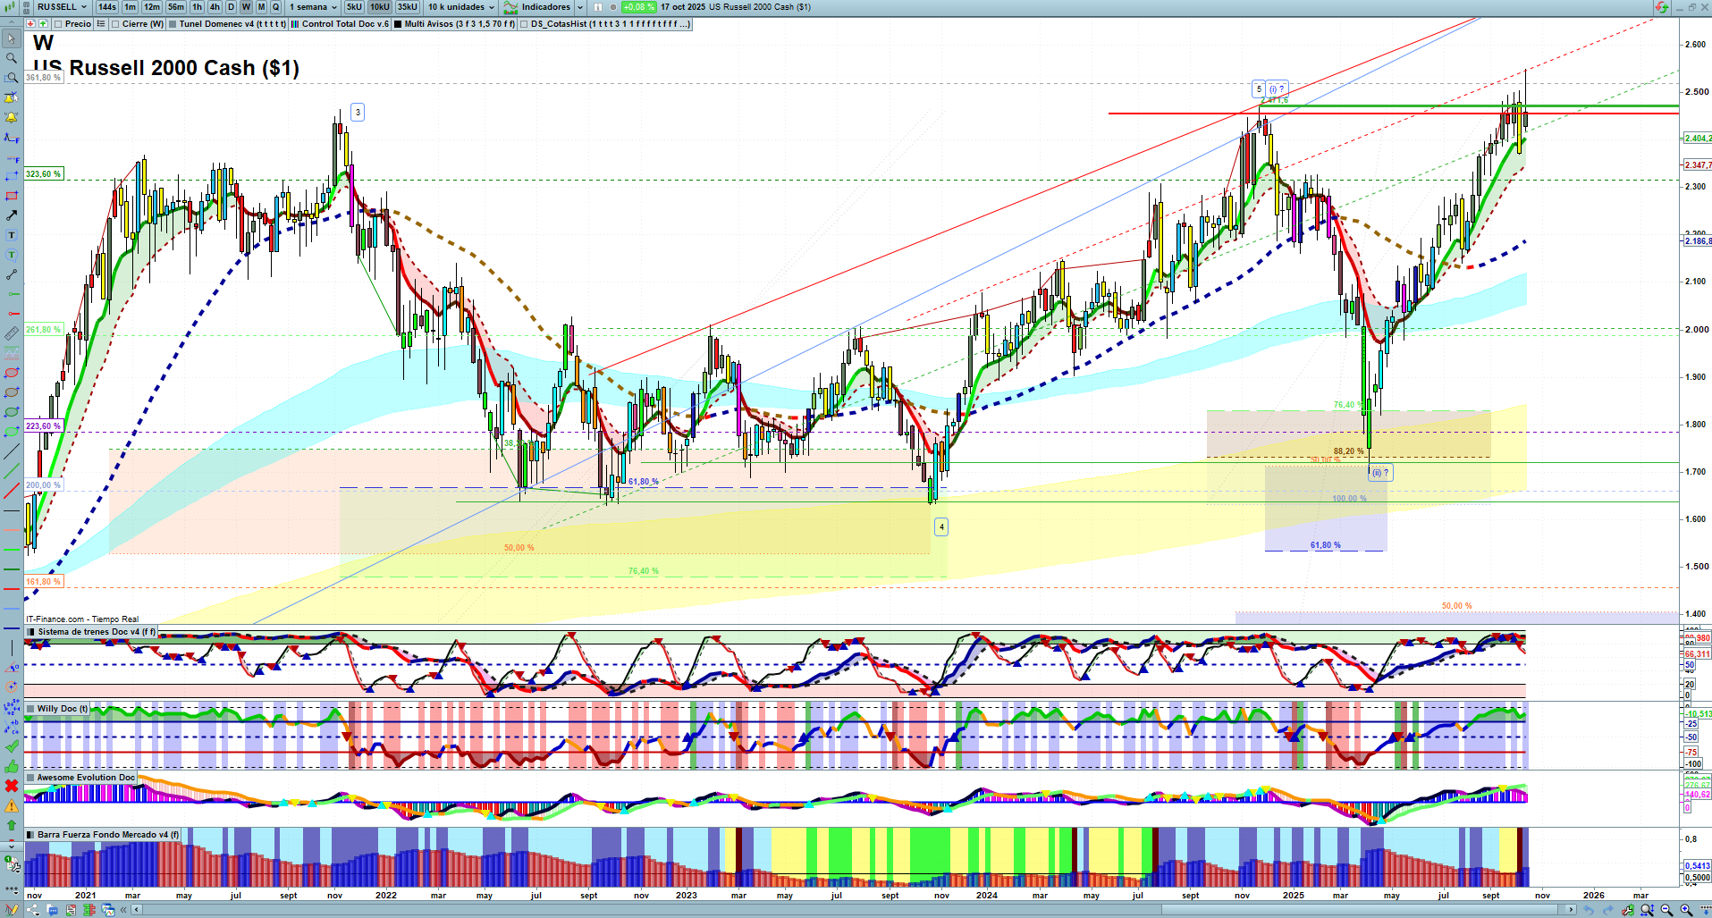This screenshot has width=1712, height=918.
Task: Toggle the 35kU view button
Action: (x=407, y=7)
